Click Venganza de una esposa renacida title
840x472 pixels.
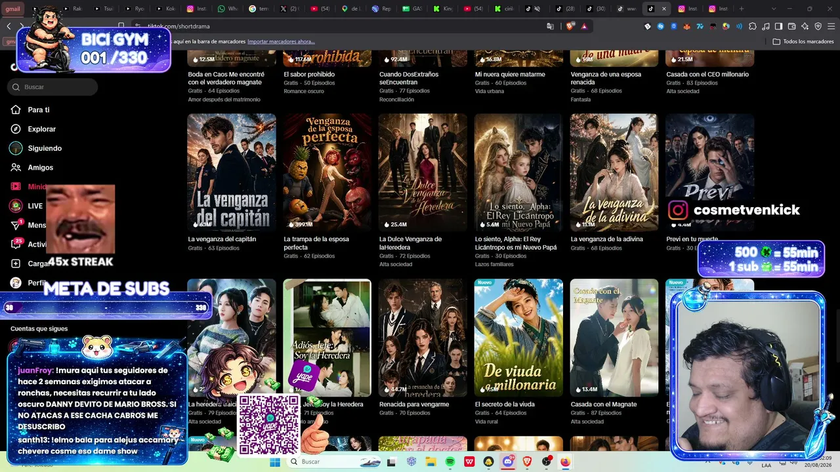click(x=606, y=78)
